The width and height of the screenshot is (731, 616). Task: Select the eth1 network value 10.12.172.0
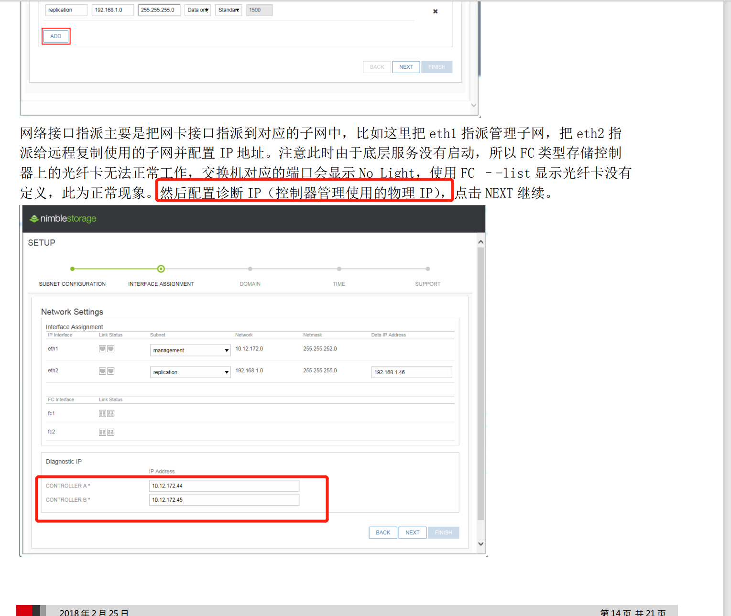pos(249,349)
